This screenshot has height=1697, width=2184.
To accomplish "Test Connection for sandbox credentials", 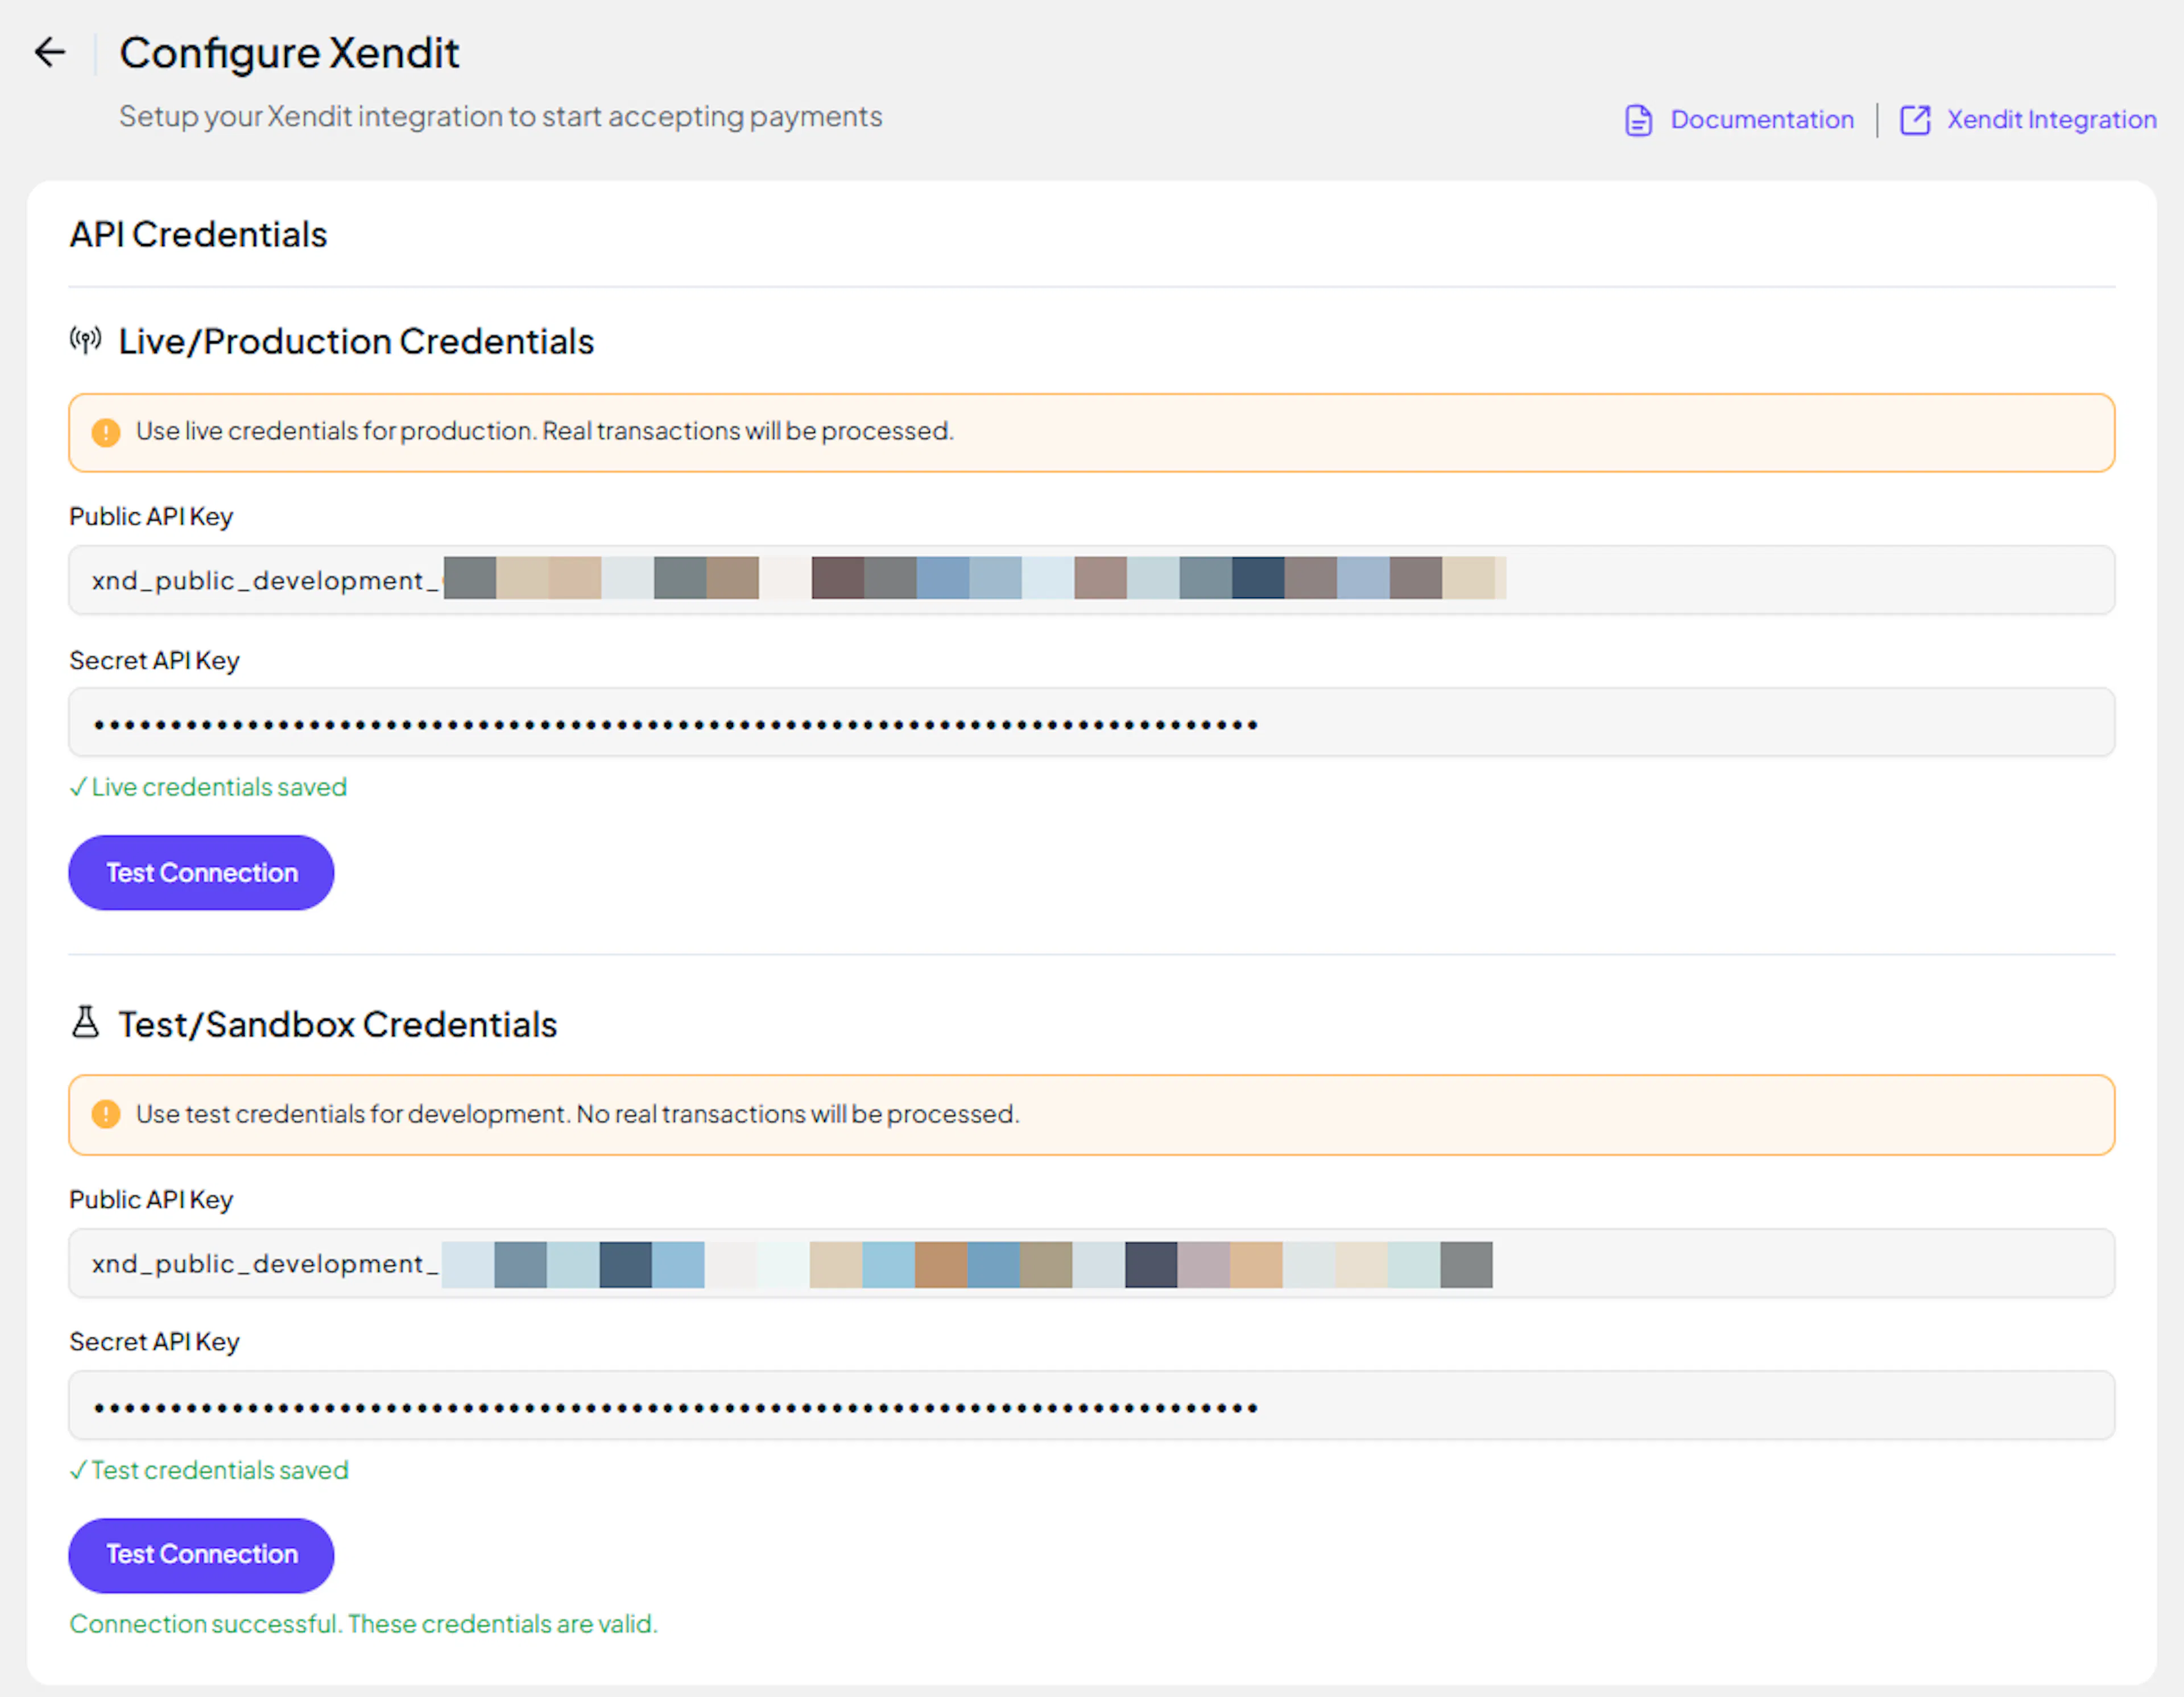I will coord(201,1555).
